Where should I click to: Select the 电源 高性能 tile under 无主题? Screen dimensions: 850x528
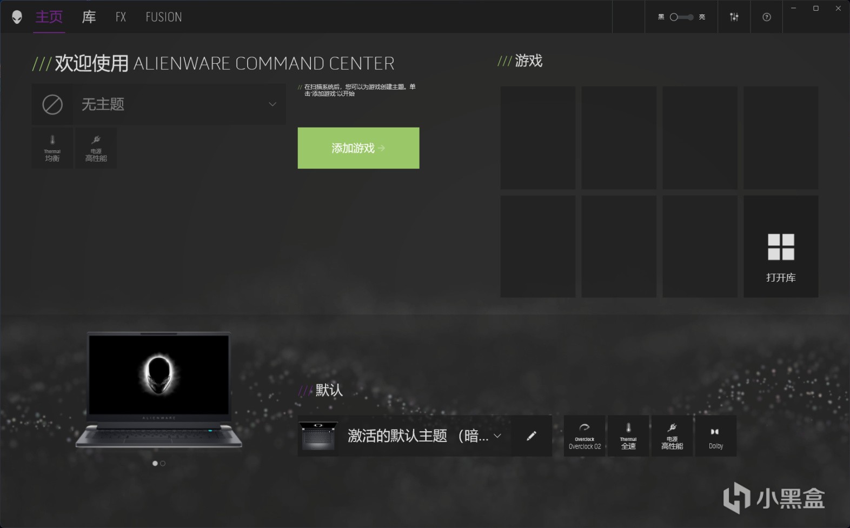[x=96, y=148]
